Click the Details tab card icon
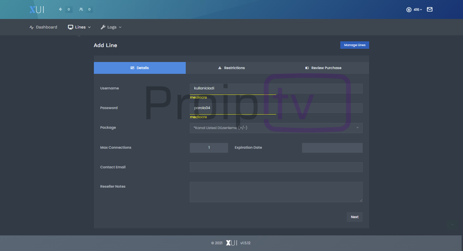463x251 pixels. pyautogui.click(x=133, y=68)
